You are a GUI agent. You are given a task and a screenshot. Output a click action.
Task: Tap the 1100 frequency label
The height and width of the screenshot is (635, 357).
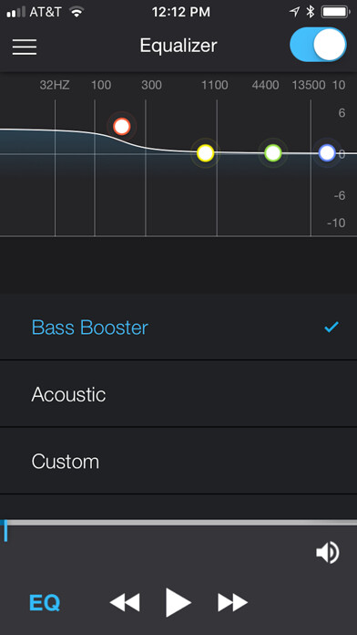click(x=215, y=85)
